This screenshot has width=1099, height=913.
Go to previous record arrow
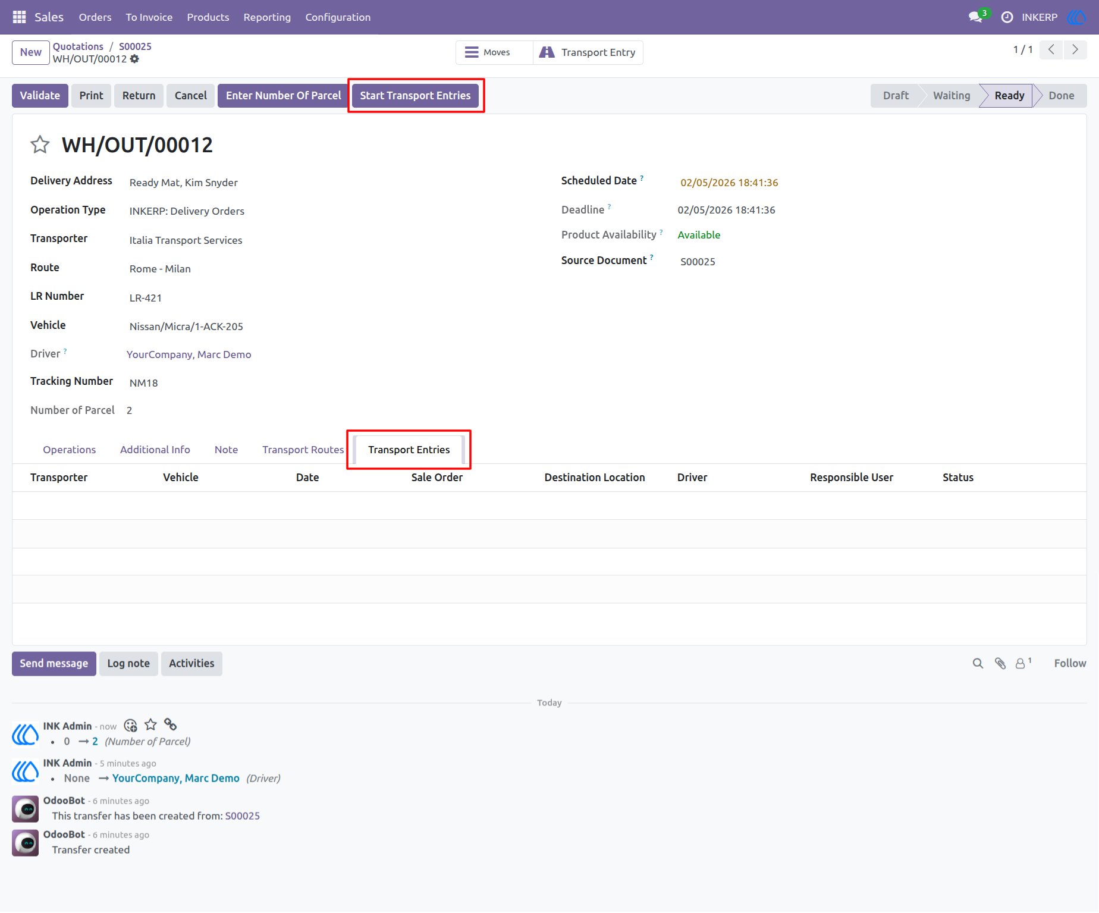coord(1051,50)
